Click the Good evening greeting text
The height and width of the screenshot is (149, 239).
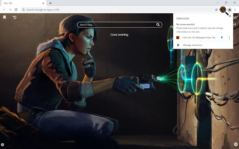119,35
